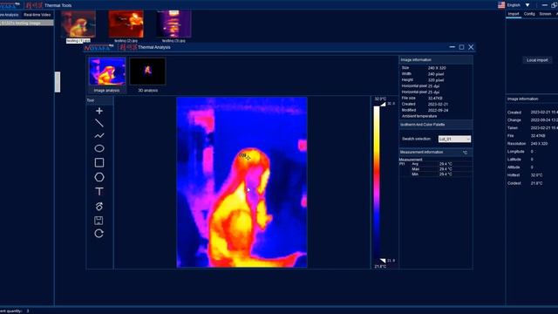Click the File size 32.47KB value
558x314 pixels.
(435, 99)
